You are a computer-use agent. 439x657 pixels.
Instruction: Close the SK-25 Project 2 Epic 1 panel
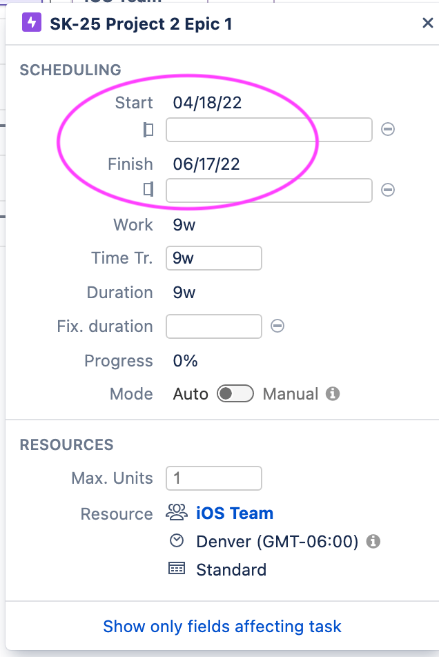(x=428, y=22)
